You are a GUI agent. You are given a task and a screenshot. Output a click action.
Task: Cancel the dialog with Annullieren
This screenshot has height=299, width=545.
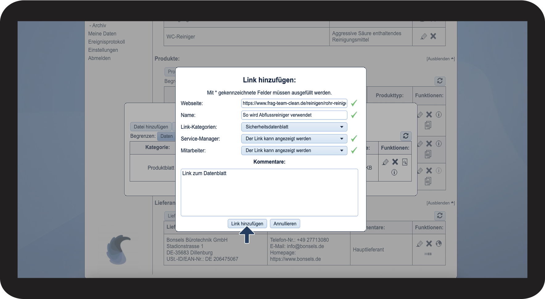[x=285, y=224]
